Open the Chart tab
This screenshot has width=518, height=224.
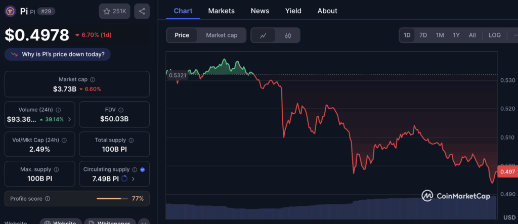click(183, 11)
